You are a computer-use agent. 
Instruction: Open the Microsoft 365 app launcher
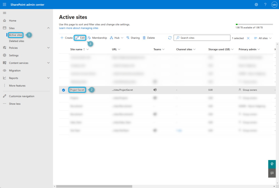(x=4, y=4)
